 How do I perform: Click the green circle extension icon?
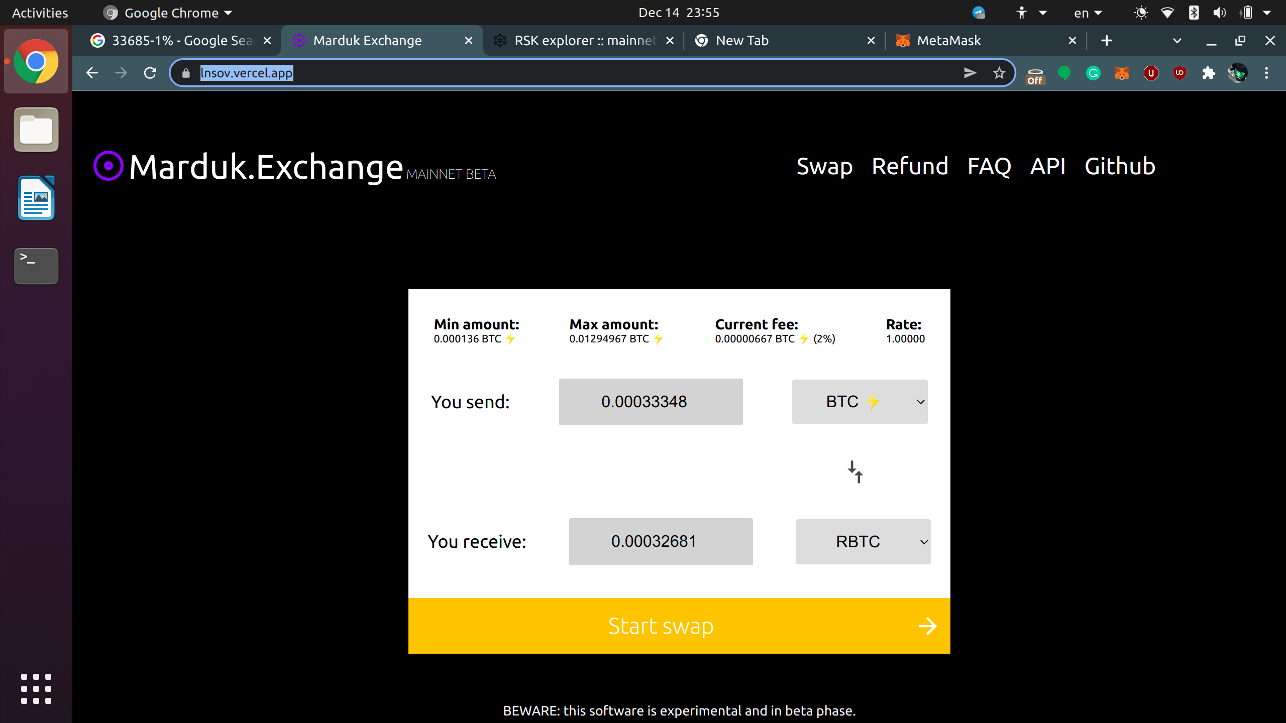(x=1064, y=73)
